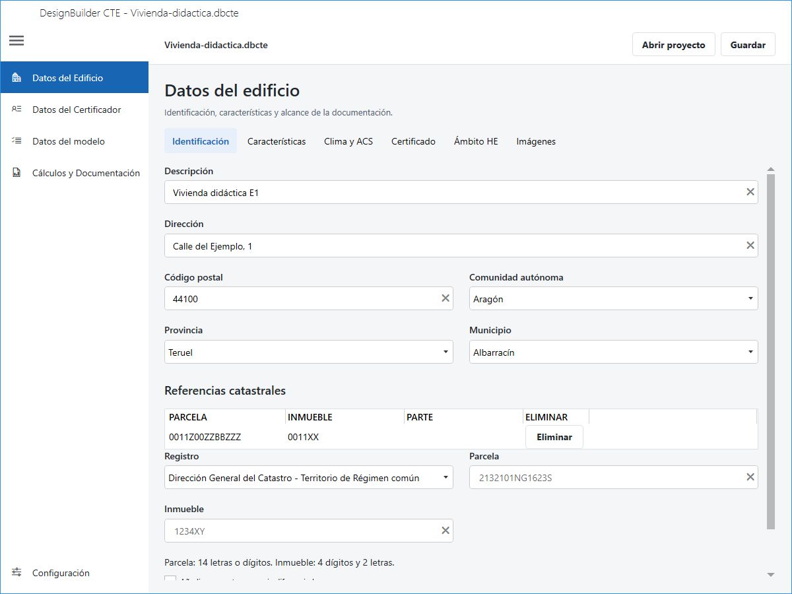
Task: Click the person icon beside Datos del Certificador
Action: [17, 110]
